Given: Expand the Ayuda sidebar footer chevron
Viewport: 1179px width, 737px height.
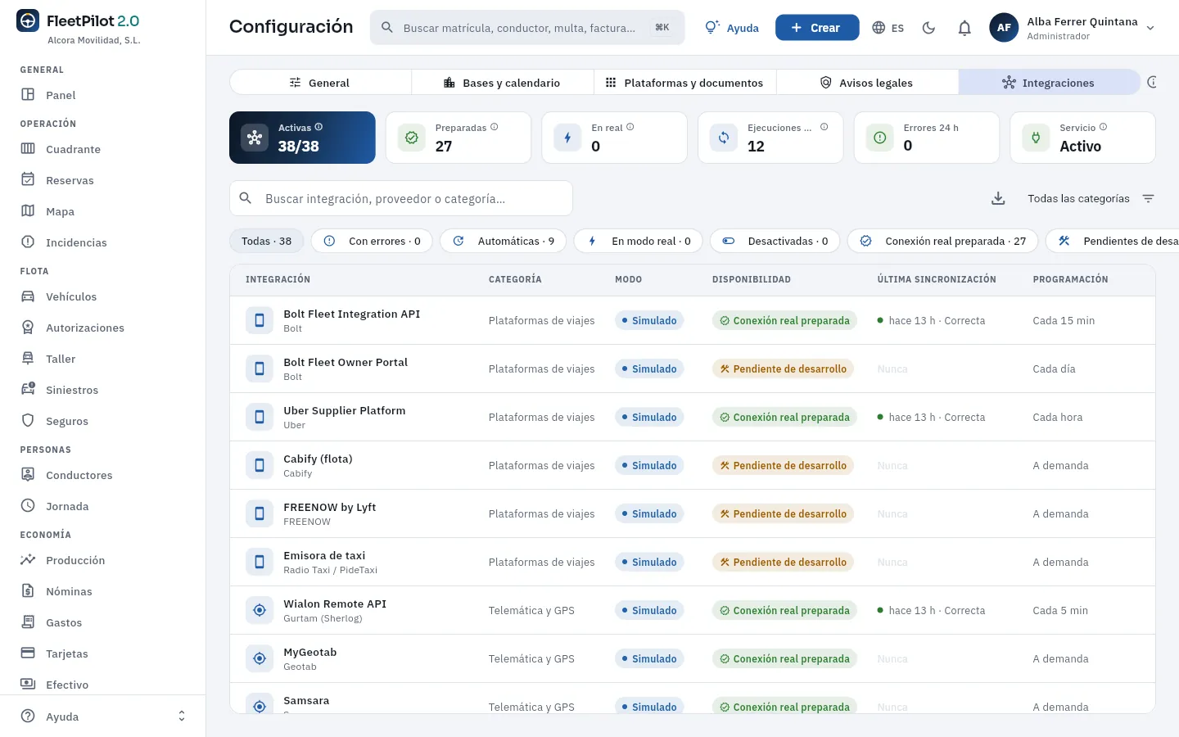Looking at the screenshot, I should point(182,717).
